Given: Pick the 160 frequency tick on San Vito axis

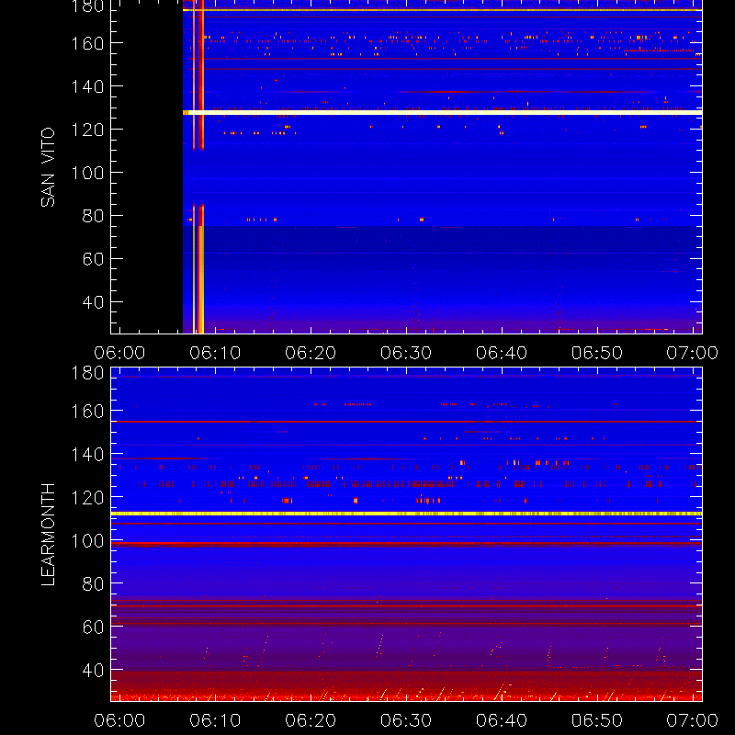Looking at the screenshot, I should [87, 43].
